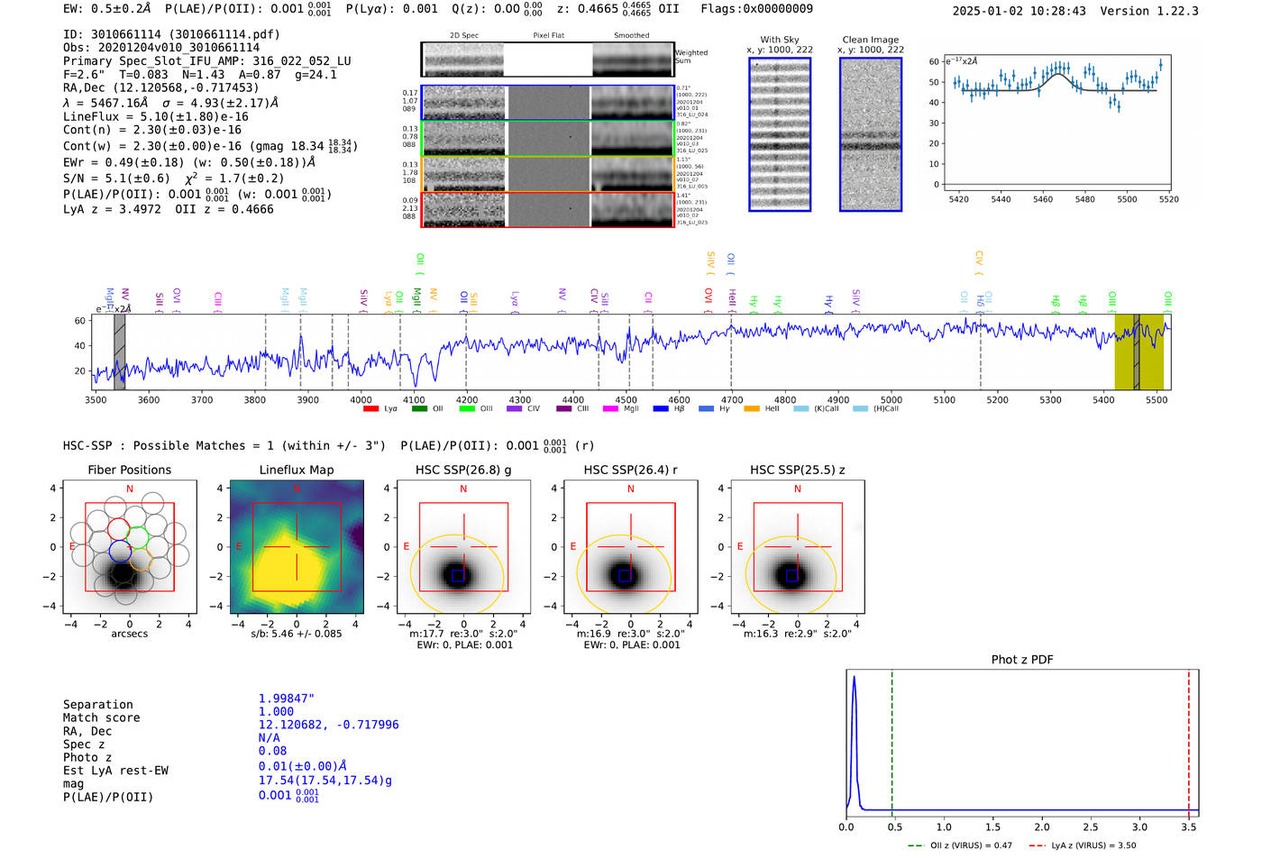
Task: Click the timestamp 2025-01-02 10:28:43
Action: pyautogui.click(x=1020, y=11)
